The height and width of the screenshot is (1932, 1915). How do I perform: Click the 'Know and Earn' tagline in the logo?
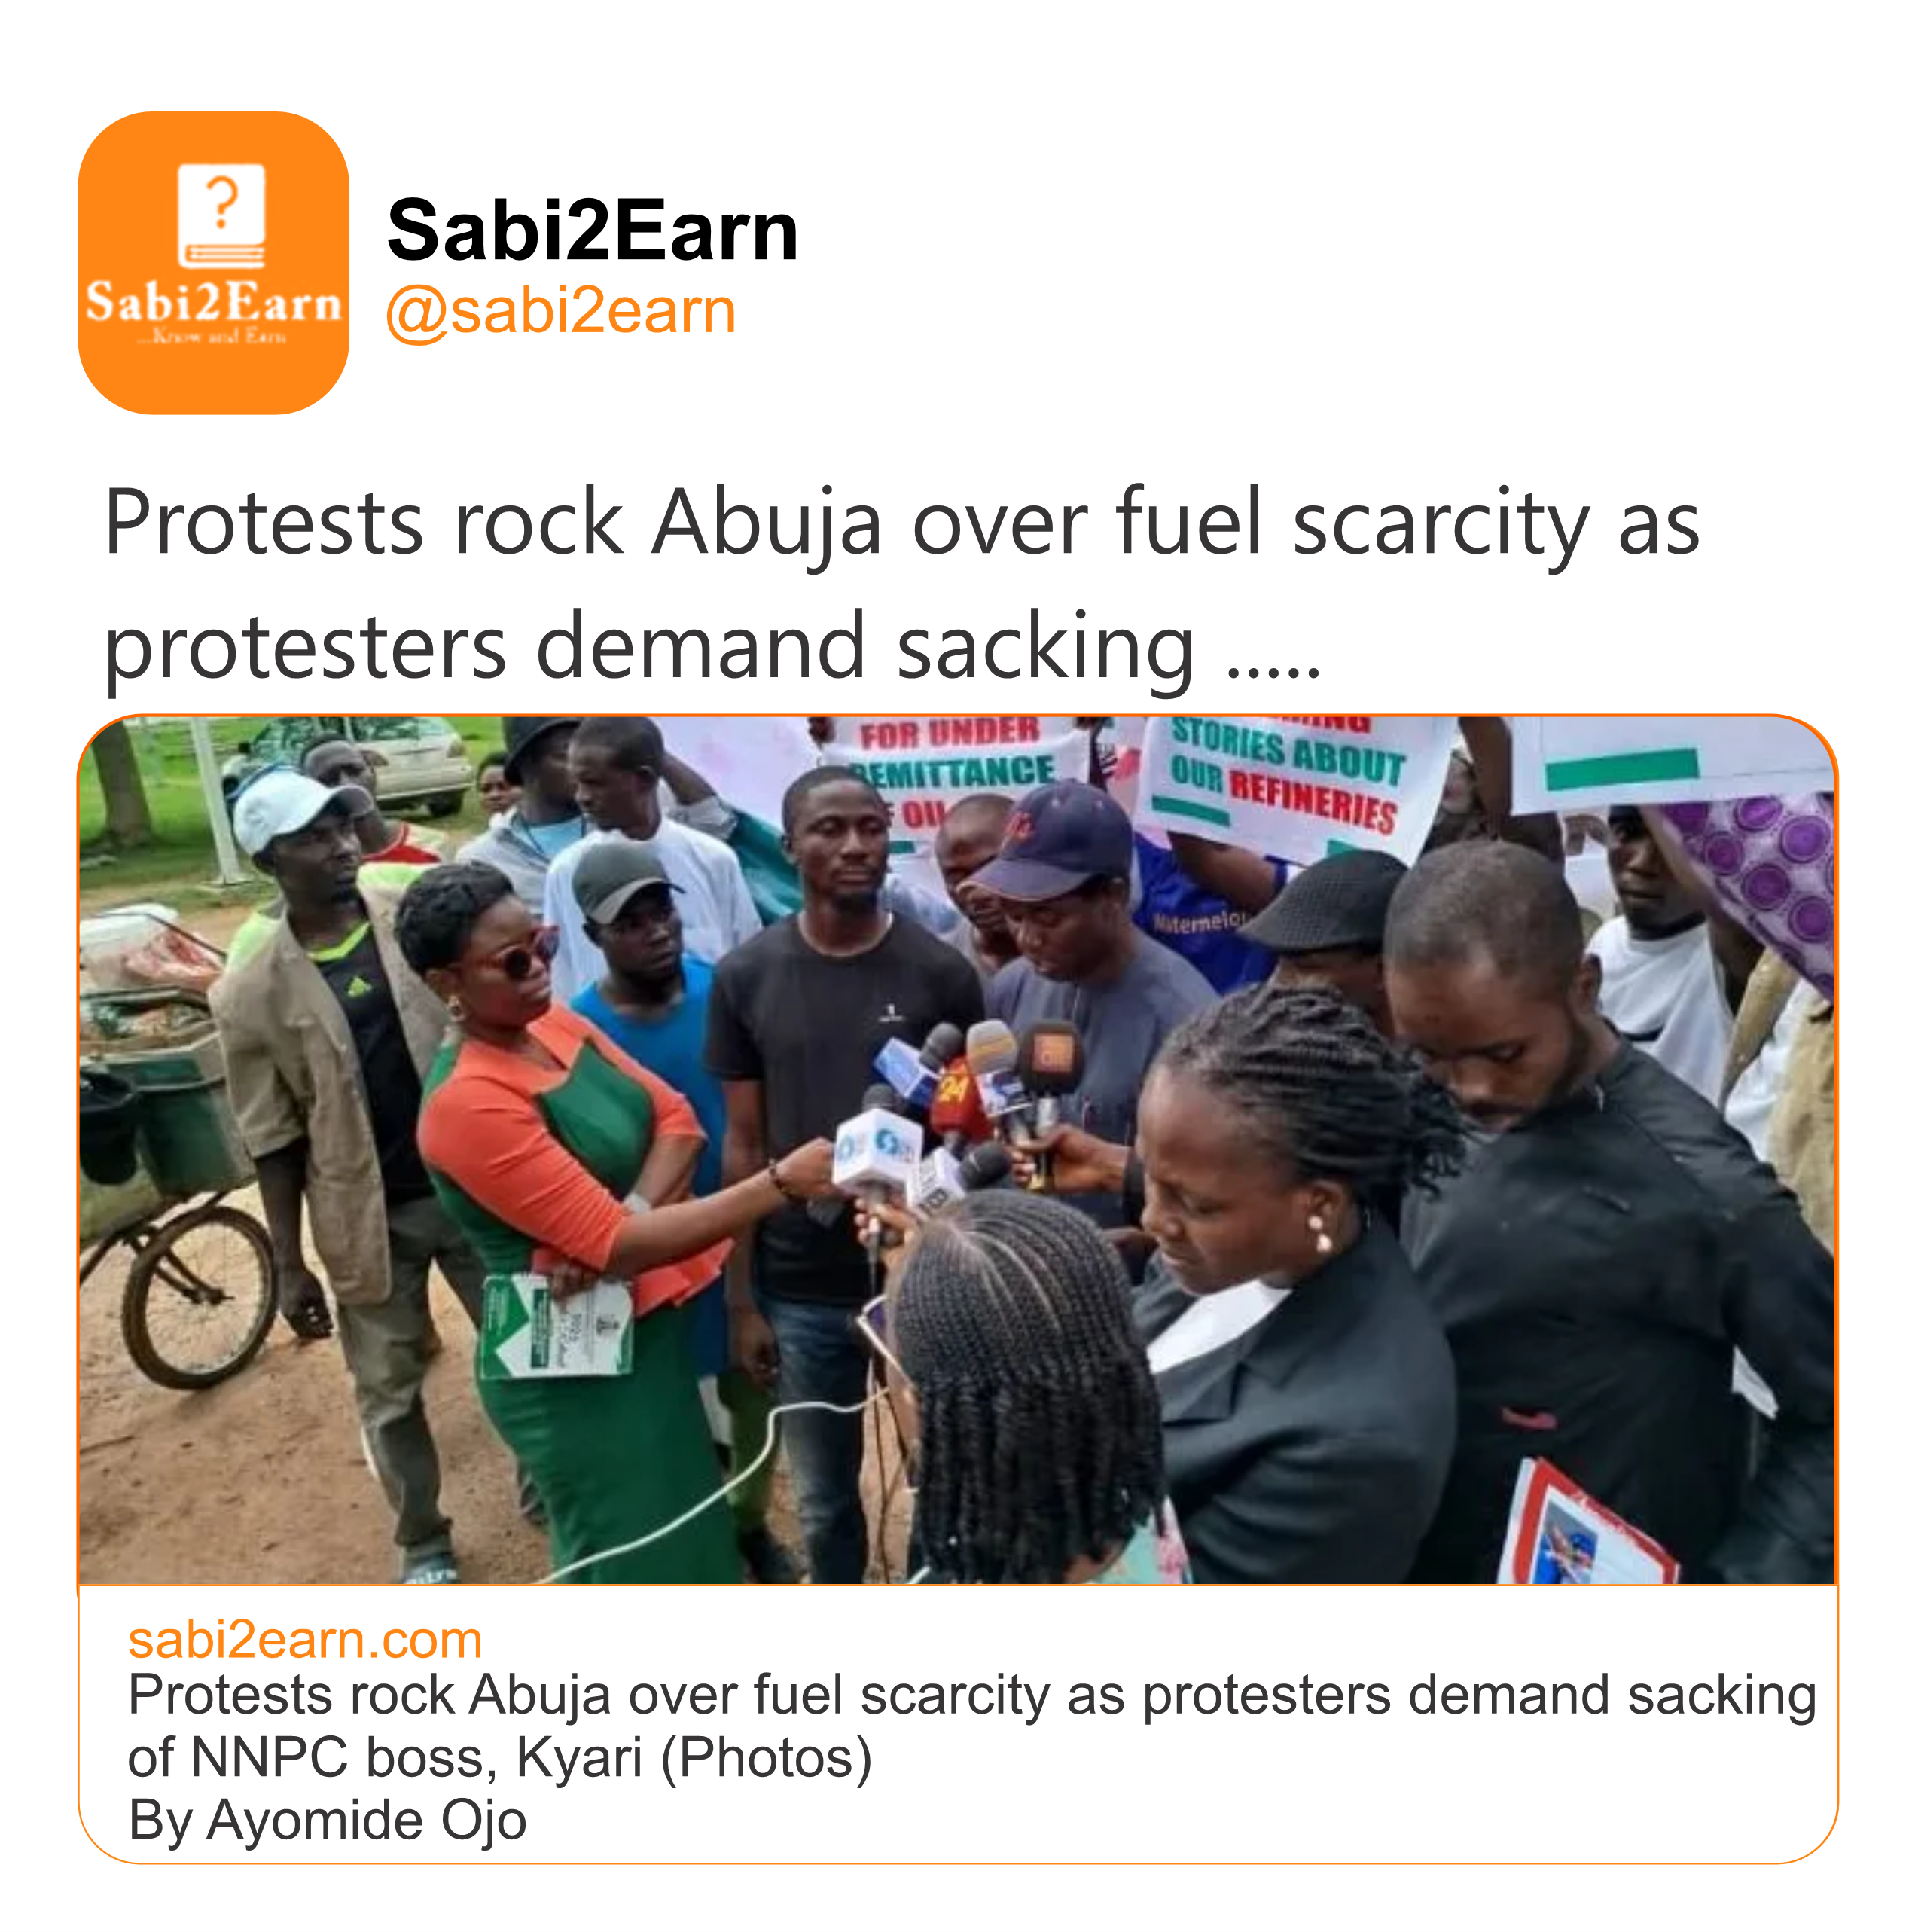212,337
